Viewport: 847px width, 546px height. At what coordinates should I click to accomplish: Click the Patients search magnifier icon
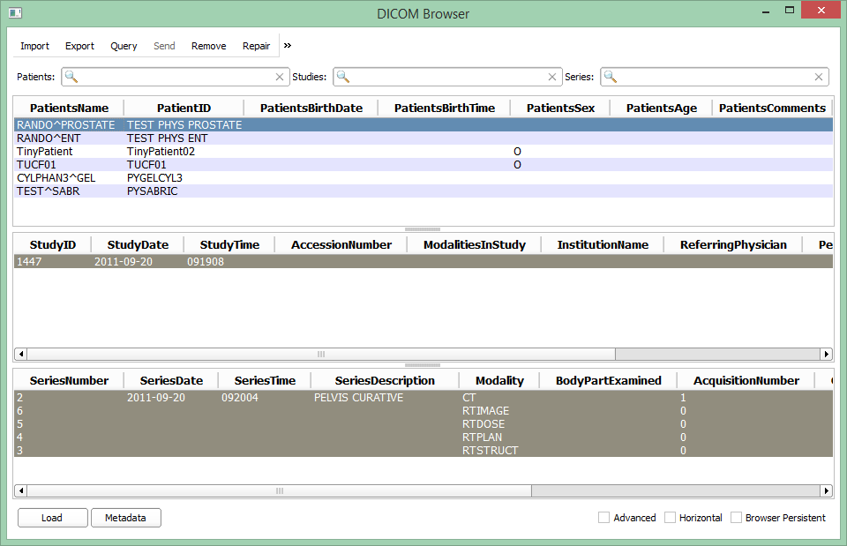[71, 77]
